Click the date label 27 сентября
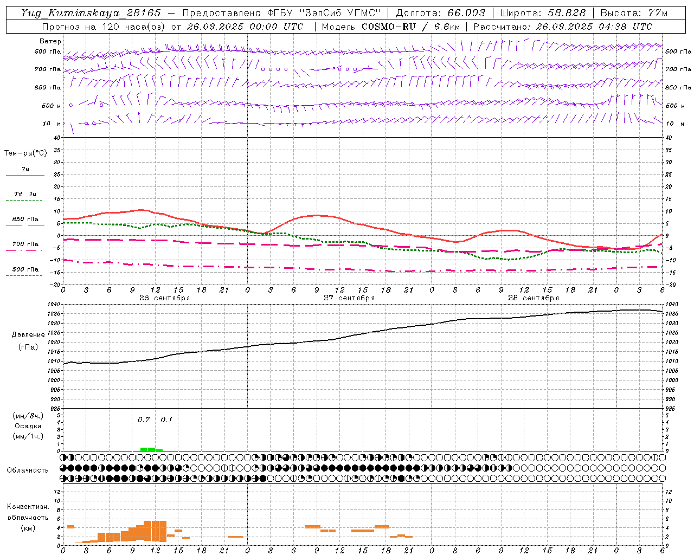The image size is (694, 555). [x=349, y=298]
